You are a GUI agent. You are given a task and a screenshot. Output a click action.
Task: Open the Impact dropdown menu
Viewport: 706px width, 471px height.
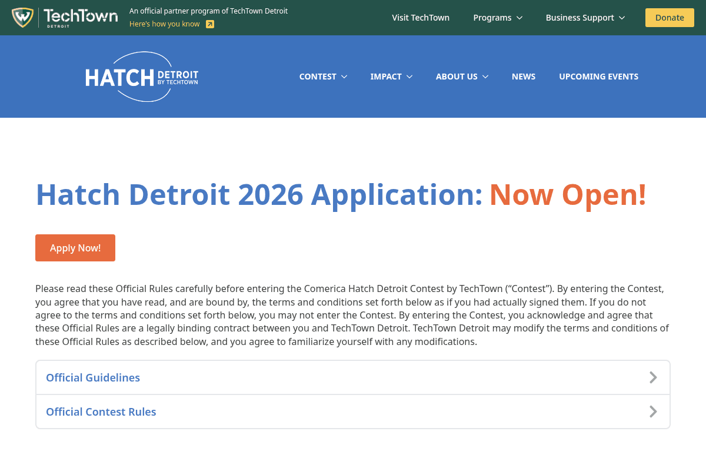tap(391, 77)
